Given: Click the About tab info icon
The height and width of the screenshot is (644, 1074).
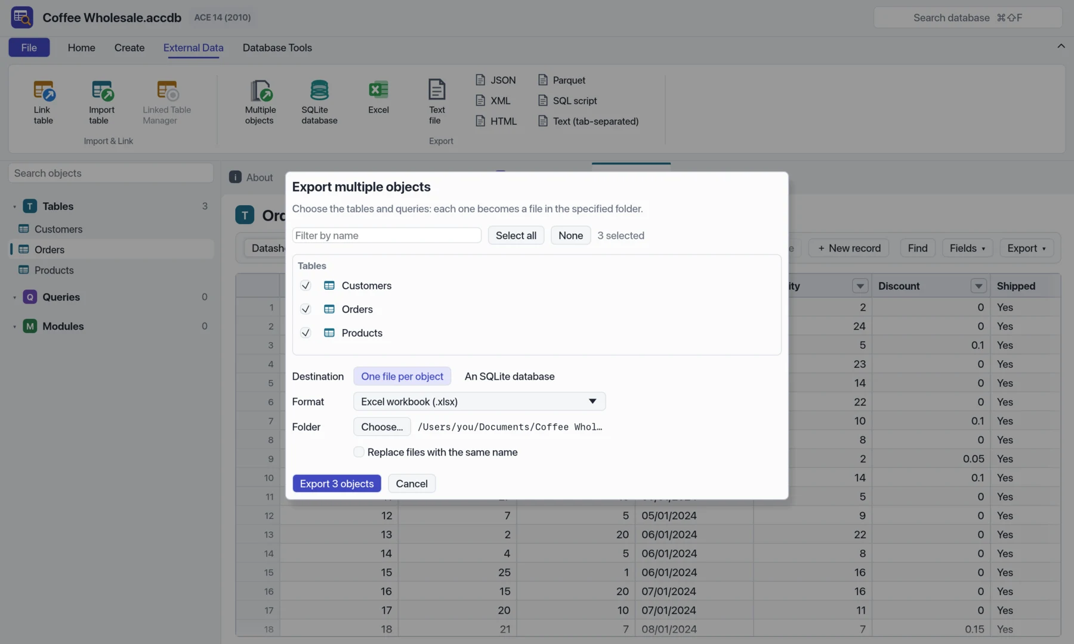Looking at the screenshot, I should click(236, 177).
